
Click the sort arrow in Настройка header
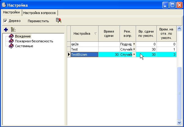[95, 34]
